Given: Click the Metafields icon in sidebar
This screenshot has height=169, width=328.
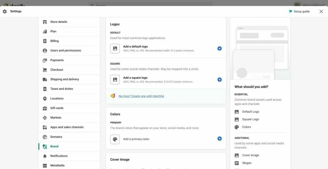Looking at the screenshot, I should pyautogui.click(x=45, y=166).
